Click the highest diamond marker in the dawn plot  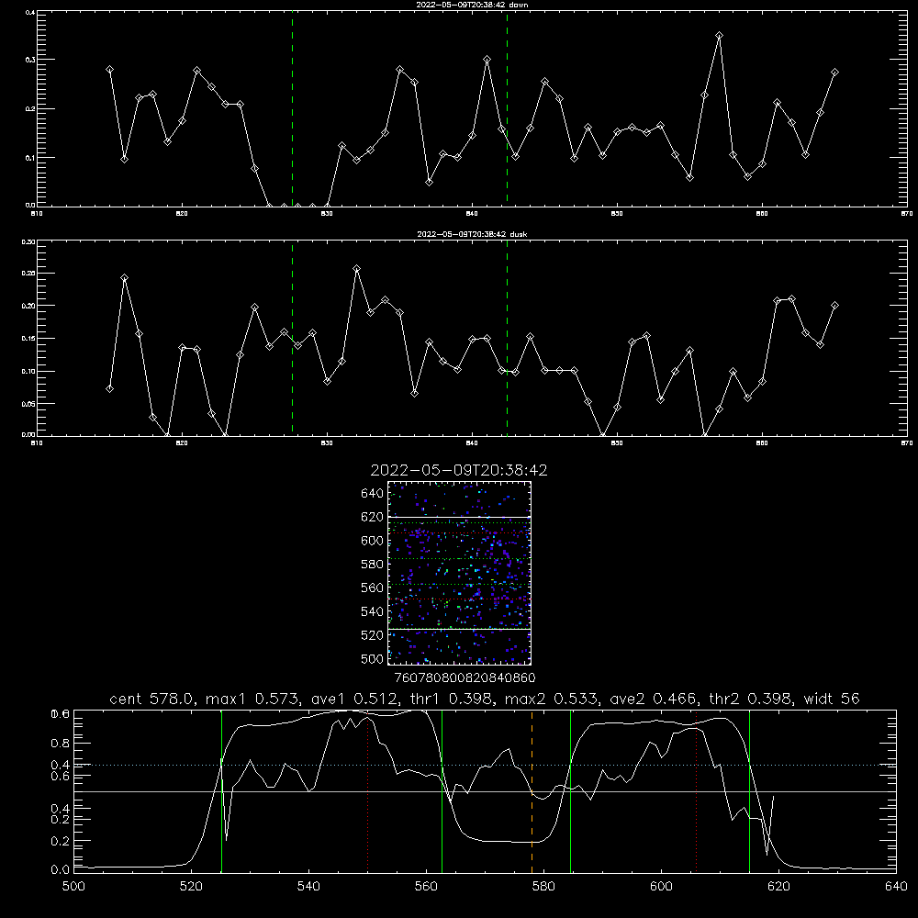pos(719,36)
